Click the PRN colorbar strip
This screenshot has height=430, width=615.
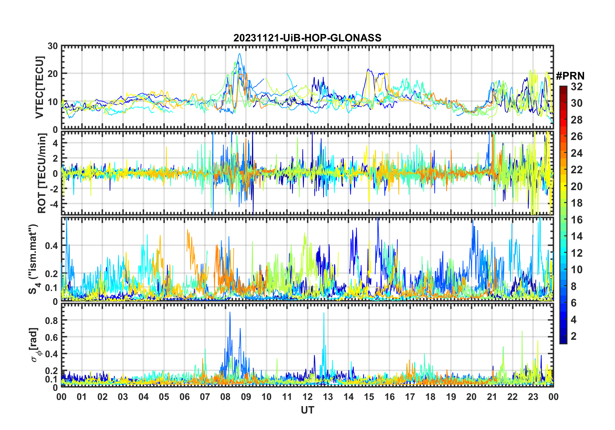pyautogui.click(x=563, y=215)
